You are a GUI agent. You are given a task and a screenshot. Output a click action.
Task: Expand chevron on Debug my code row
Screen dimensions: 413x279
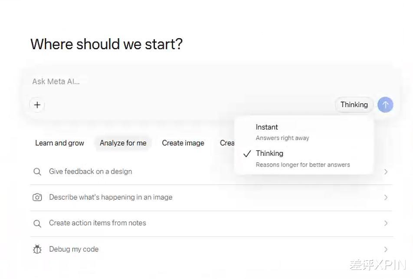(x=386, y=249)
